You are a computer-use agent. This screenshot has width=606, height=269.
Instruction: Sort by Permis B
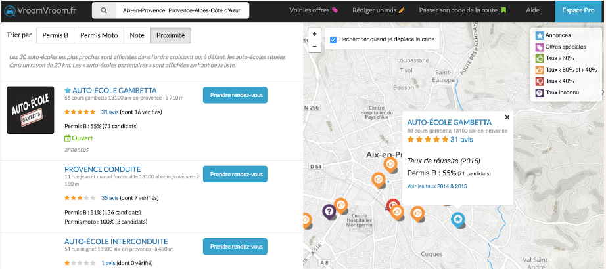click(x=55, y=35)
